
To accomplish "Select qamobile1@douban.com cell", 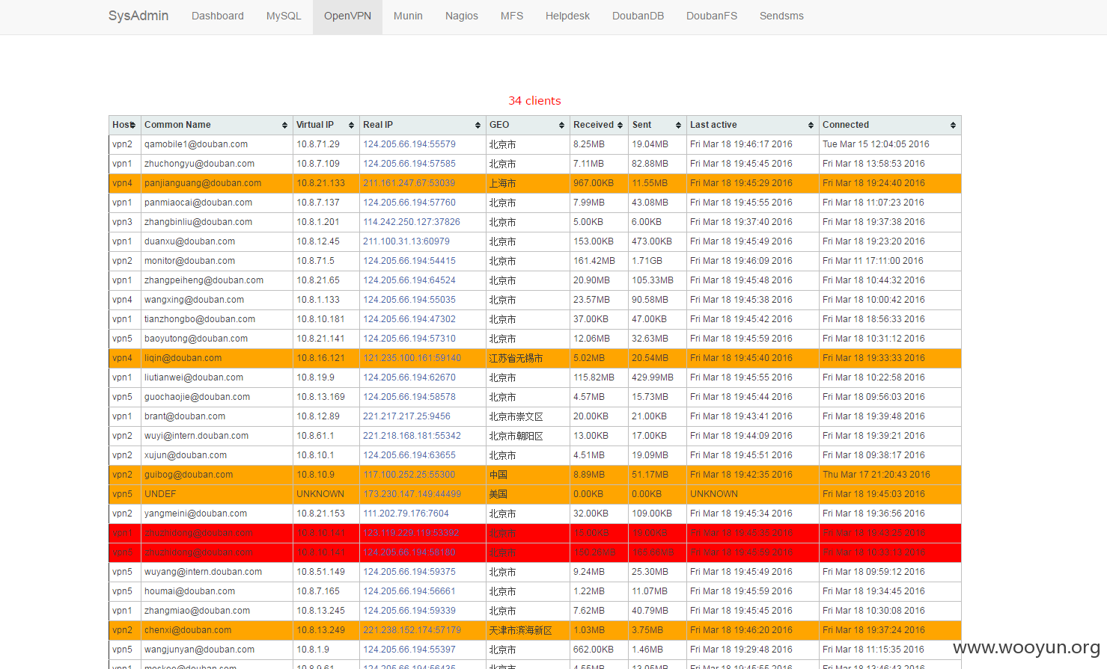I will pyautogui.click(x=217, y=144).
